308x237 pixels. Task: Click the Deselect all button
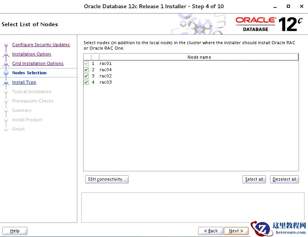coord(284,179)
